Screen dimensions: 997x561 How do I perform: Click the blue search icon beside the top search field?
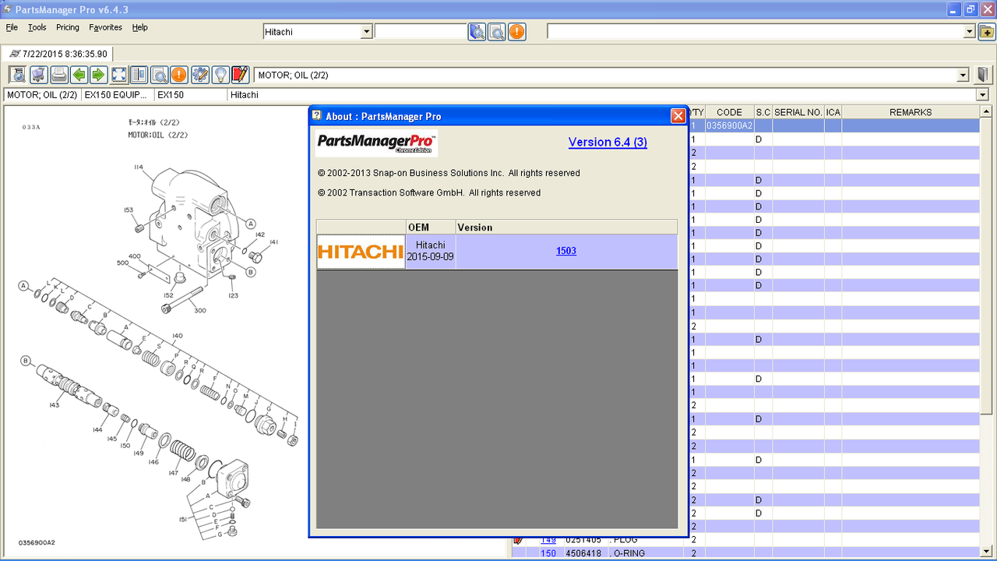coord(477,32)
